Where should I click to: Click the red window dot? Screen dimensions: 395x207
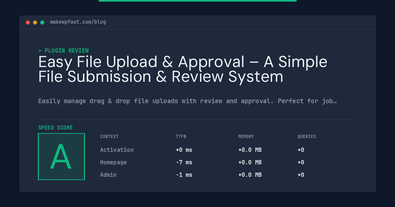point(28,22)
